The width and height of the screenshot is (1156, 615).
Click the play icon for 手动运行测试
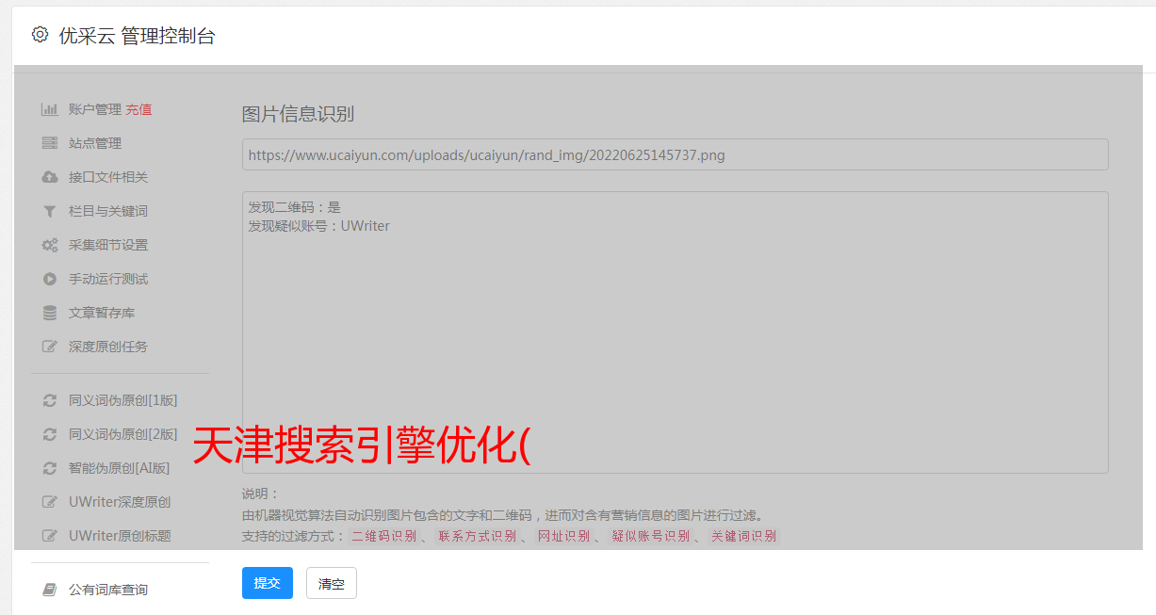coord(50,279)
